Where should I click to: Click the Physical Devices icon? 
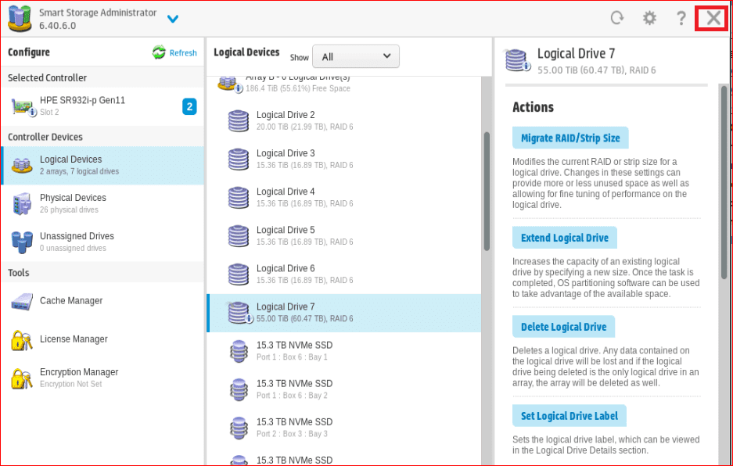pyautogui.click(x=21, y=204)
